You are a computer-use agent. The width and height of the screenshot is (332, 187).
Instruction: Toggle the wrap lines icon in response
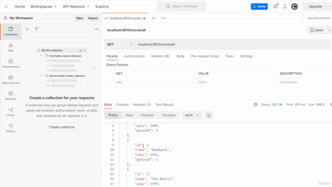coord(209,115)
